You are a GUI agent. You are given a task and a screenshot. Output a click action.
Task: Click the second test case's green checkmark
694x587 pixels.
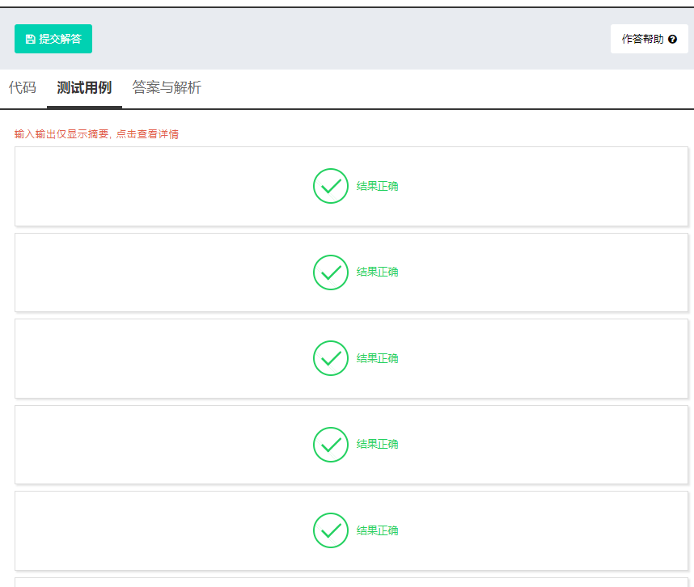[331, 272]
